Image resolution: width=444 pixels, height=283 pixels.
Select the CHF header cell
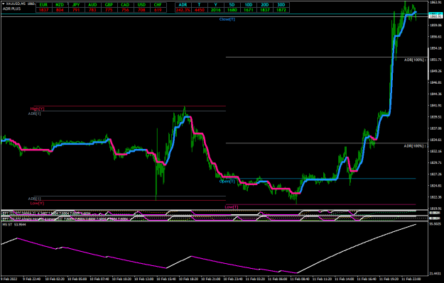click(158, 5)
